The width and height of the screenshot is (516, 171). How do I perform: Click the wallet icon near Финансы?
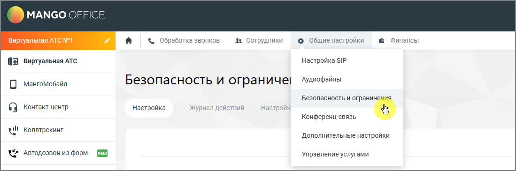(x=382, y=41)
